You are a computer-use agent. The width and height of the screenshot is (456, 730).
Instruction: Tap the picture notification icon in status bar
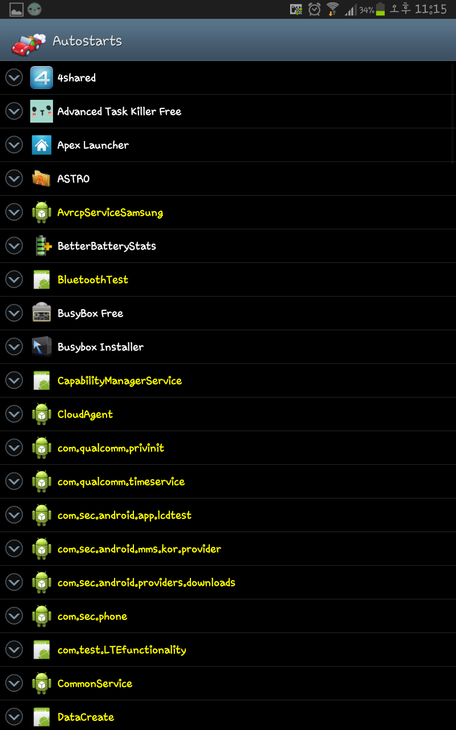(x=17, y=9)
